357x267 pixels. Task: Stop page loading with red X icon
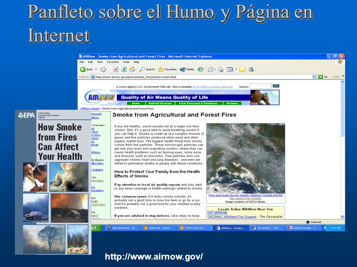(116, 69)
